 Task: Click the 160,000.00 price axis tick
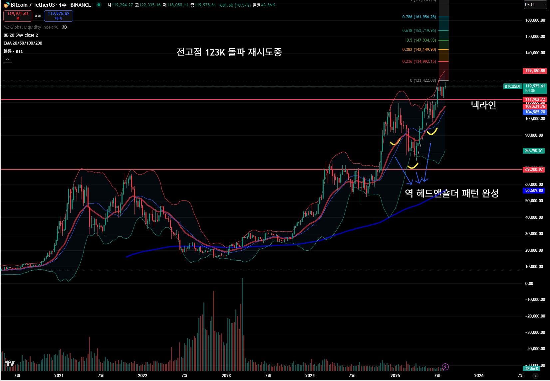(x=535, y=20)
